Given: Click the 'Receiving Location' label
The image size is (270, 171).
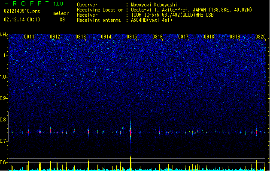Looking at the screenshot, I should tap(100, 10).
